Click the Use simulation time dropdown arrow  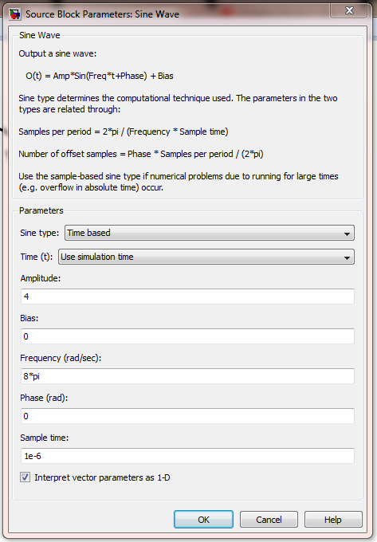pos(347,258)
